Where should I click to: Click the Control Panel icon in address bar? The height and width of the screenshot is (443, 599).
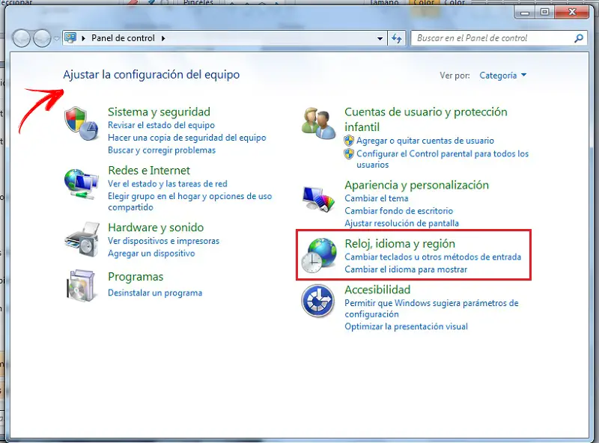[x=70, y=38]
